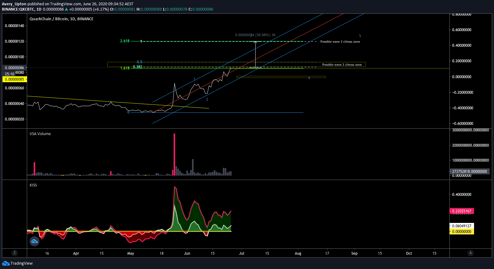Click the low value L:0.00000078
This screenshot has width=494, height=269.
[175, 9]
